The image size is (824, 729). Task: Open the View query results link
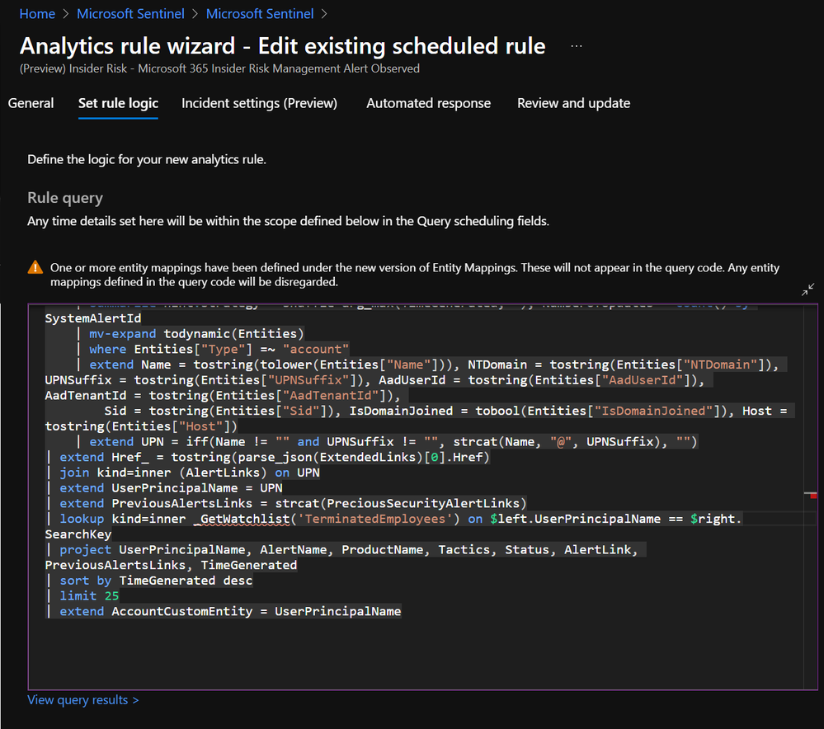click(83, 700)
